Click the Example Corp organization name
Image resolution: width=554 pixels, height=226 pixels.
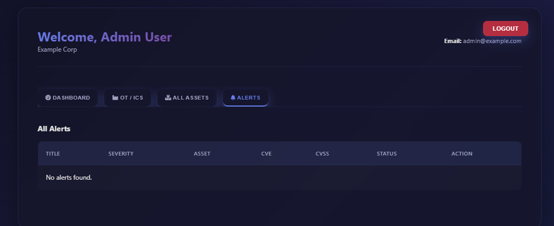tap(57, 50)
